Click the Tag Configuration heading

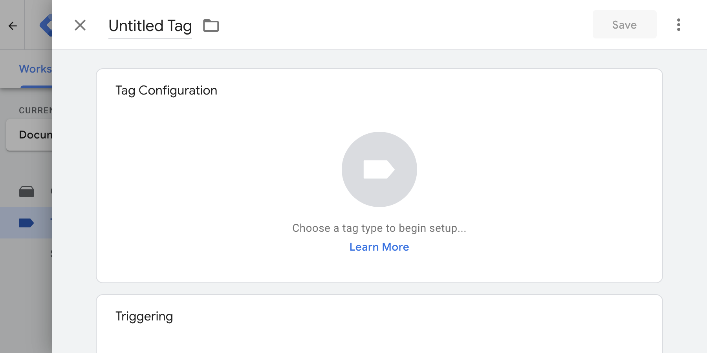pyautogui.click(x=166, y=91)
